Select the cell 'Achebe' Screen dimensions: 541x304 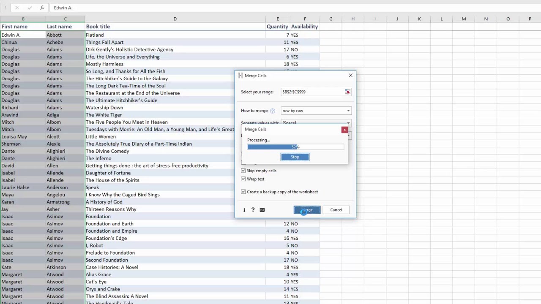(65, 42)
